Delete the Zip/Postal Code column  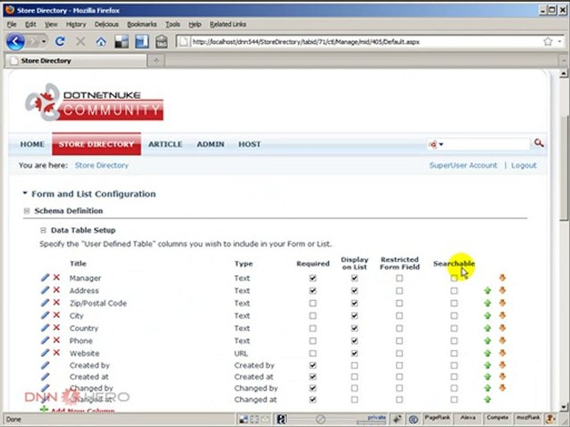pos(56,302)
